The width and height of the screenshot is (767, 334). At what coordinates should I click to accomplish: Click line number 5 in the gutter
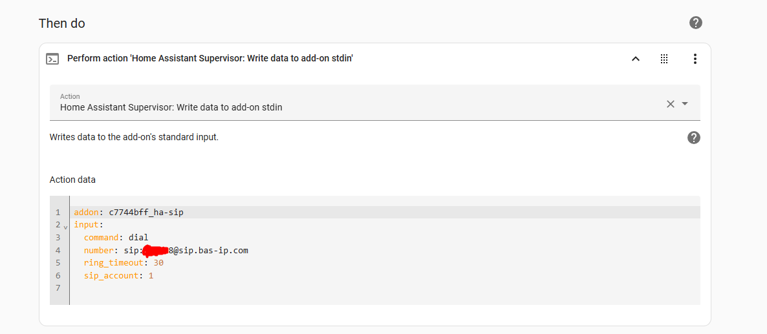58,263
